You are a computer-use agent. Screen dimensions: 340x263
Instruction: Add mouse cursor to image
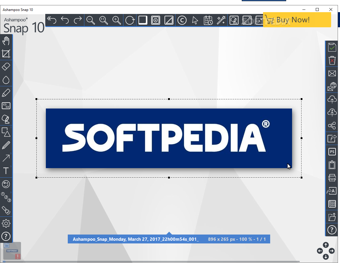tap(195, 20)
